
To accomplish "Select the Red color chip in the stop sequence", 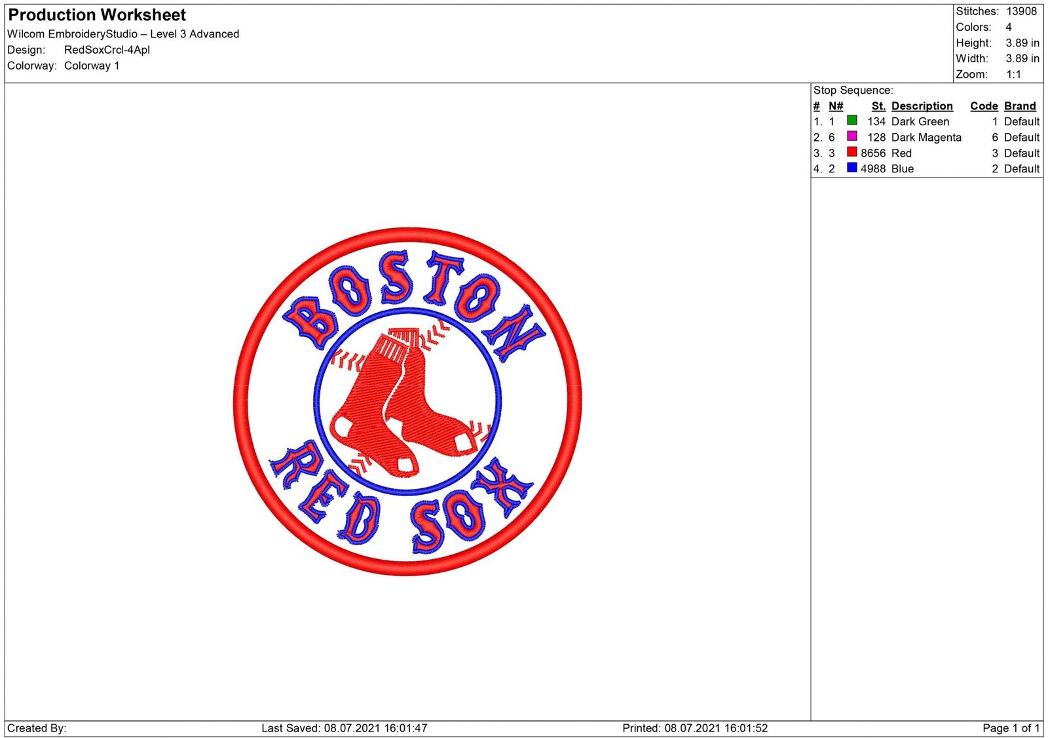I will click(x=851, y=153).
